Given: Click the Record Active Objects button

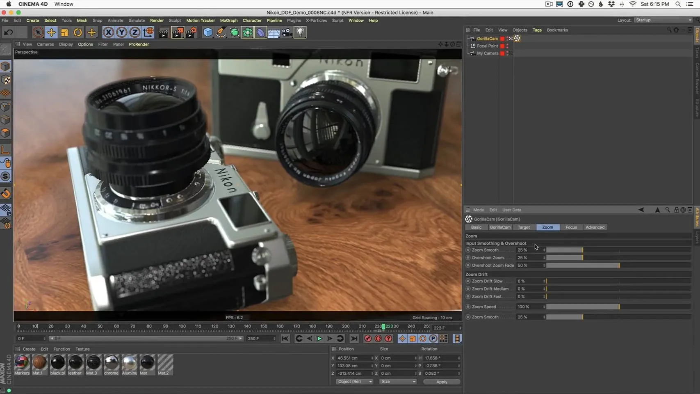Looking at the screenshot, I should [368, 339].
